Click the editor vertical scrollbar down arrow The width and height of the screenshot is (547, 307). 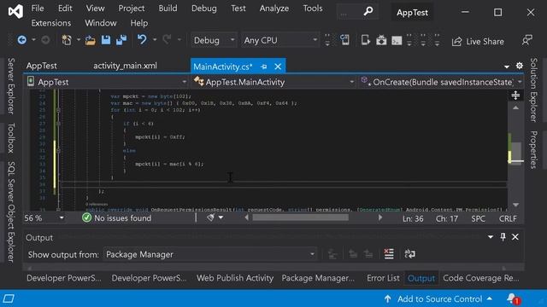(515, 205)
